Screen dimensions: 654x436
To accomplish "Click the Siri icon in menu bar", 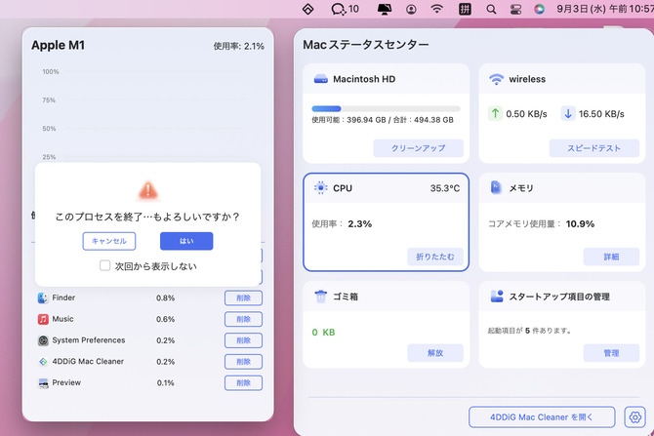I will pyautogui.click(x=539, y=9).
